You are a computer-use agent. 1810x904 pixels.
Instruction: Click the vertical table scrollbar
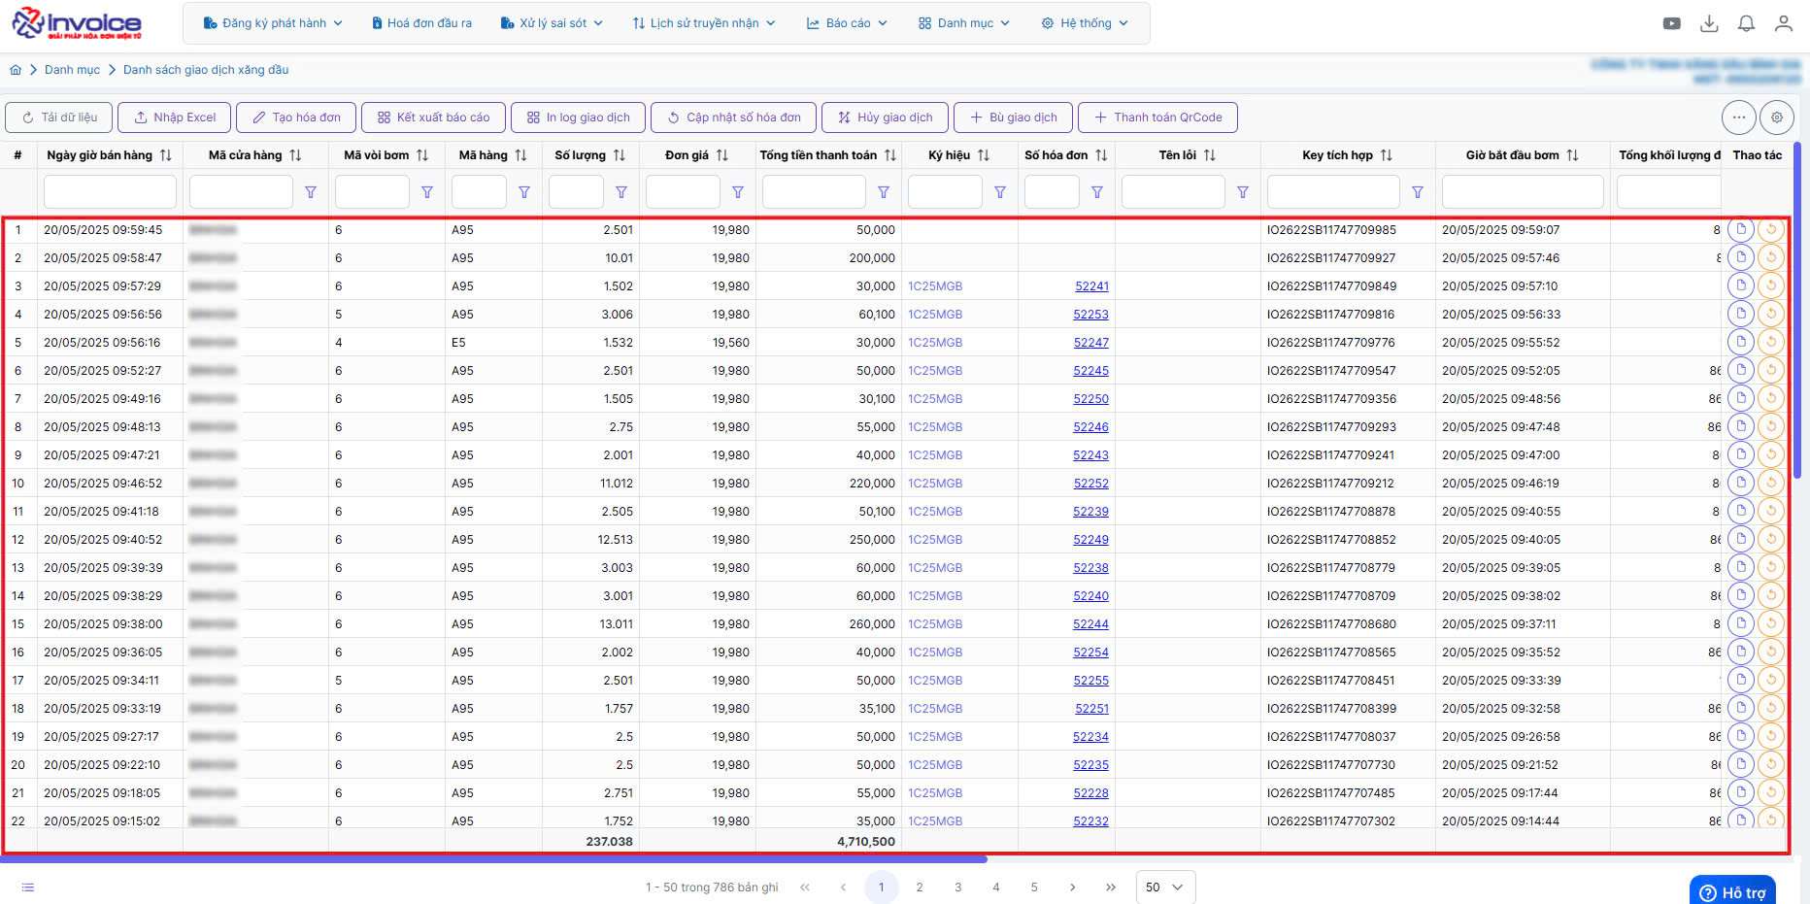pyautogui.click(x=1797, y=311)
